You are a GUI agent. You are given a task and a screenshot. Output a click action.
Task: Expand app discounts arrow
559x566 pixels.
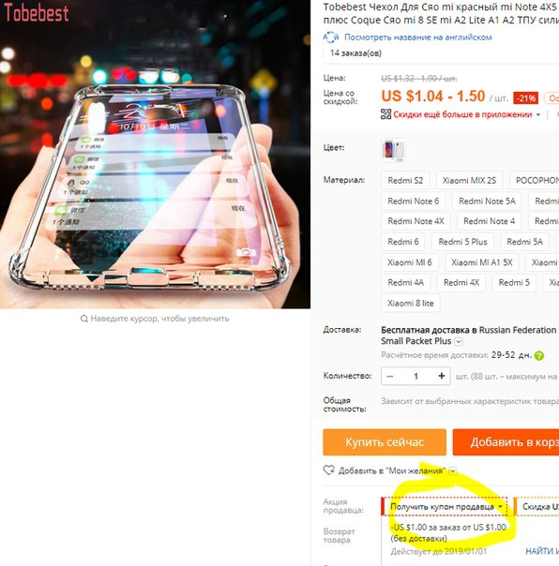[538, 114]
